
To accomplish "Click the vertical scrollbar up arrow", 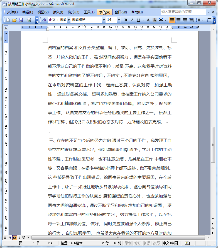I will click(x=213, y=29).
